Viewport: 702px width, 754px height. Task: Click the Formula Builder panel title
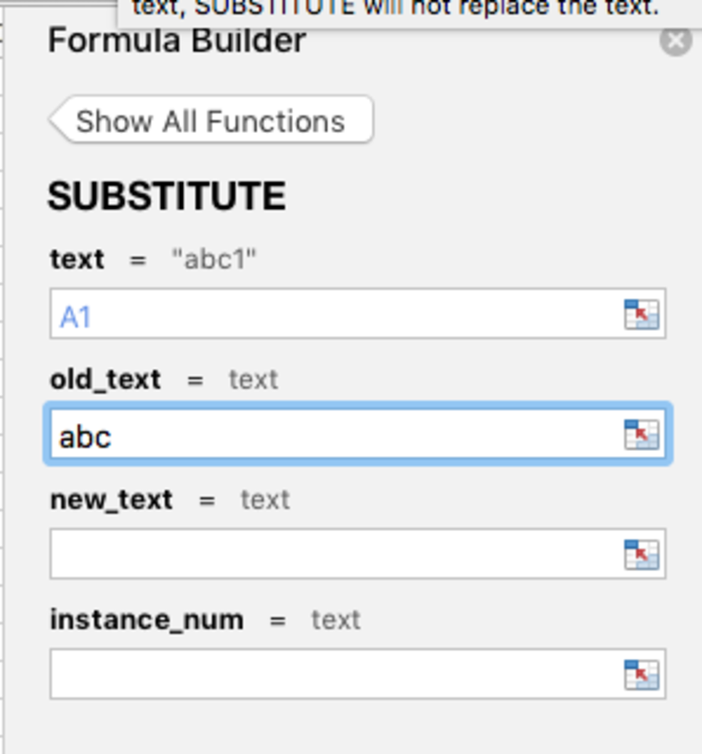pyautogui.click(x=177, y=41)
